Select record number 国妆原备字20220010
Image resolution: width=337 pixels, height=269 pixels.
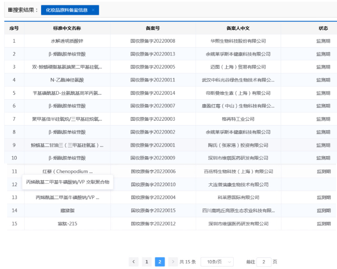[153, 184]
